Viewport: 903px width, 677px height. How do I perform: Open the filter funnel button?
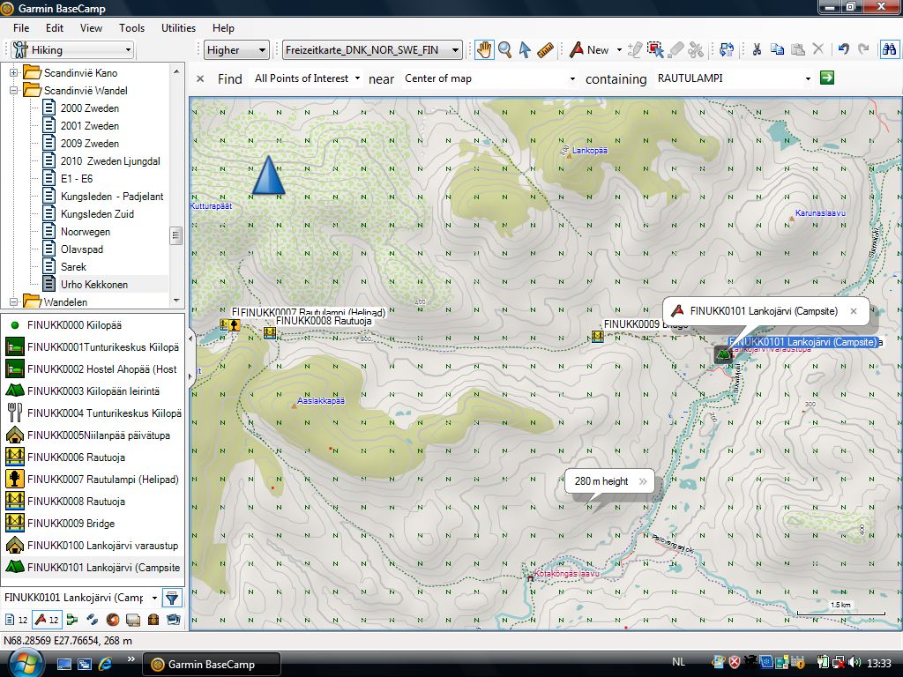[x=172, y=598]
